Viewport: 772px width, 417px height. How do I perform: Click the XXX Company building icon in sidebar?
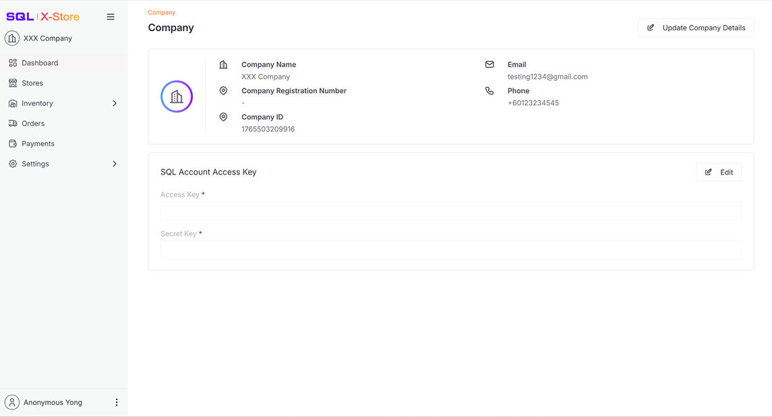click(12, 38)
